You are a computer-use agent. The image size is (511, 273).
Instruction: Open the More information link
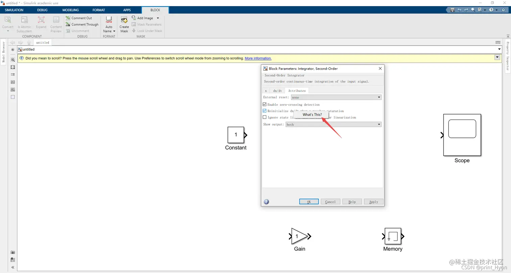[258, 58]
